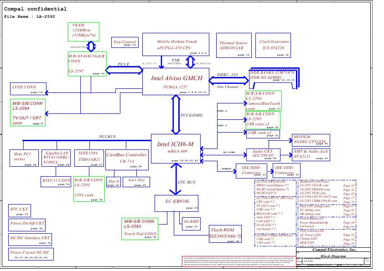
Task: Select the "One Channel" label
Action: click(x=228, y=87)
